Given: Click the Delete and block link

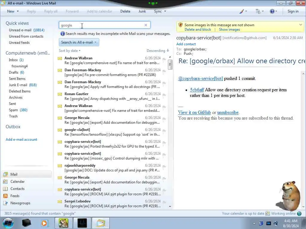Looking at the screenshot, I should (x=198, y=30).
